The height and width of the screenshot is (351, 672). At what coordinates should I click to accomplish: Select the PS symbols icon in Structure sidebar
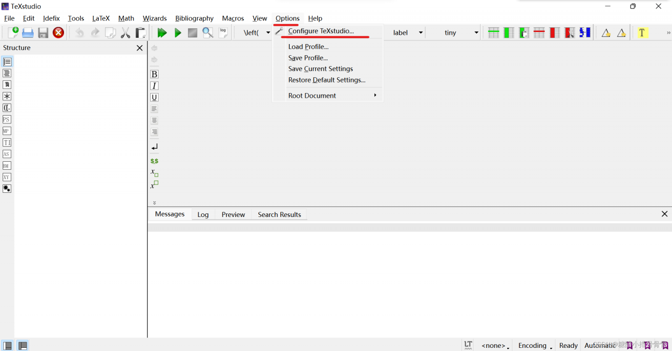pyautogui.click(x=7, y=119)
